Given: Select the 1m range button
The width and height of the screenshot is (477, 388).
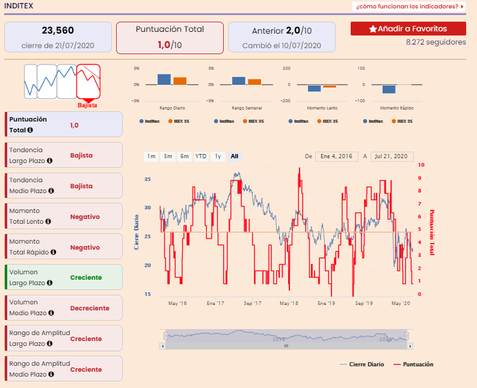Looking at the screenshot, I should pos(151,156).
